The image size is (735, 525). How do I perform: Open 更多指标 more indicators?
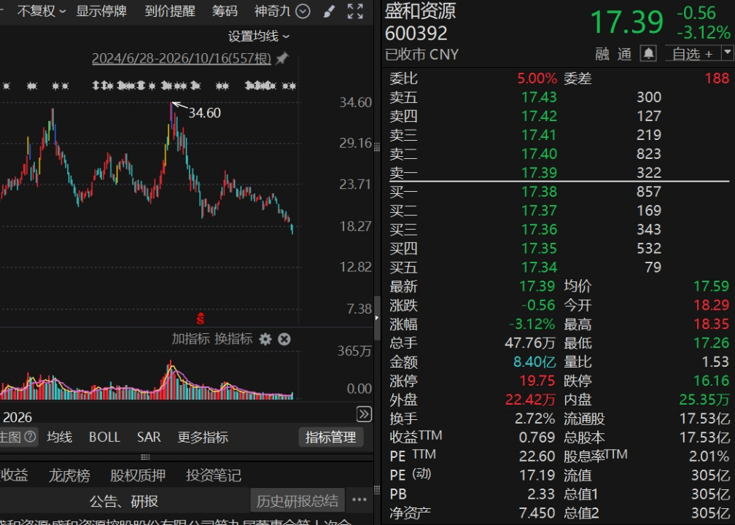[x=203, y=437]
